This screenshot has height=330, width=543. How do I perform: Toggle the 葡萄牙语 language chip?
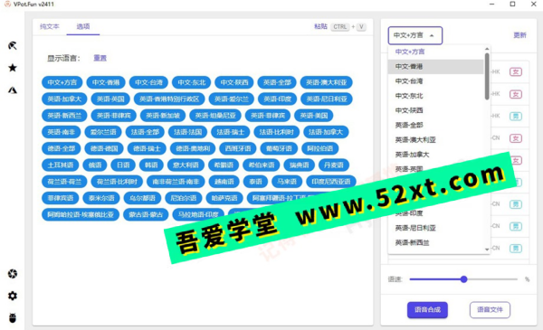tap(279, 149)
